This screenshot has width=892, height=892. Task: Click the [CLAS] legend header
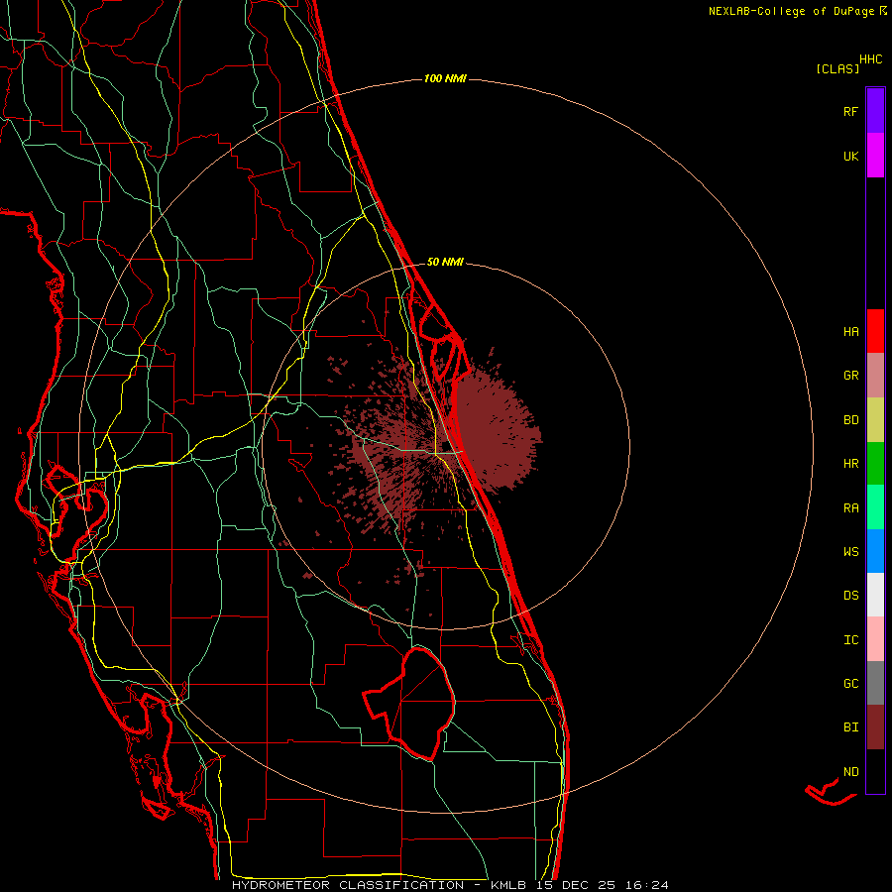coord(837,69)
